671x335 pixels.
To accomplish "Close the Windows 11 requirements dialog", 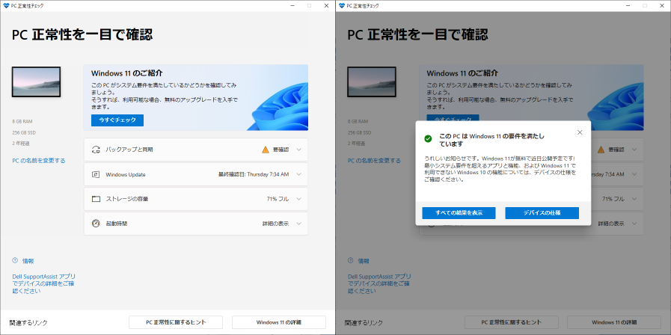I will pos(580,132).
